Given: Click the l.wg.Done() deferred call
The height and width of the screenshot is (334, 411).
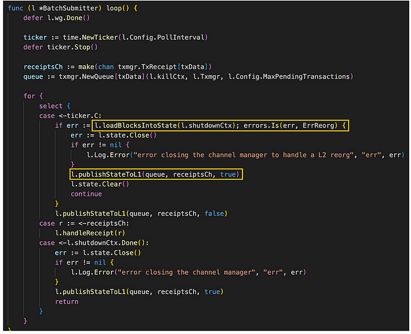Looking at the screenshot, I should click(69, 18).
